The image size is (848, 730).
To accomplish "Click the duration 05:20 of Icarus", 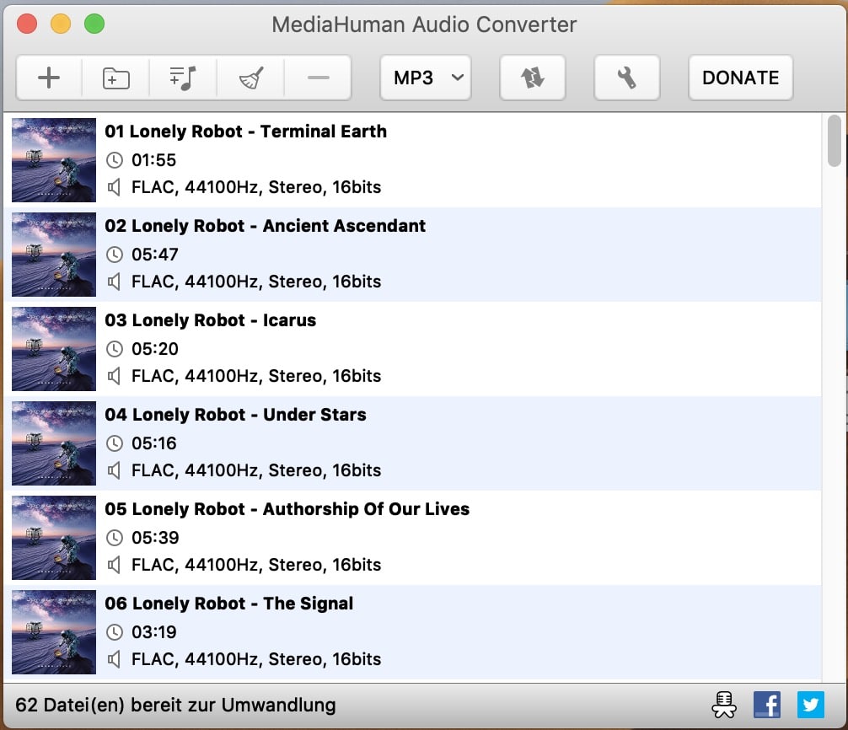I will tap(154, 349).
